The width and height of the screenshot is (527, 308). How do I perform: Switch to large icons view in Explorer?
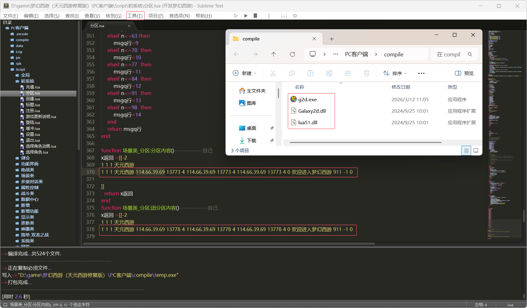tap(476, 151)
